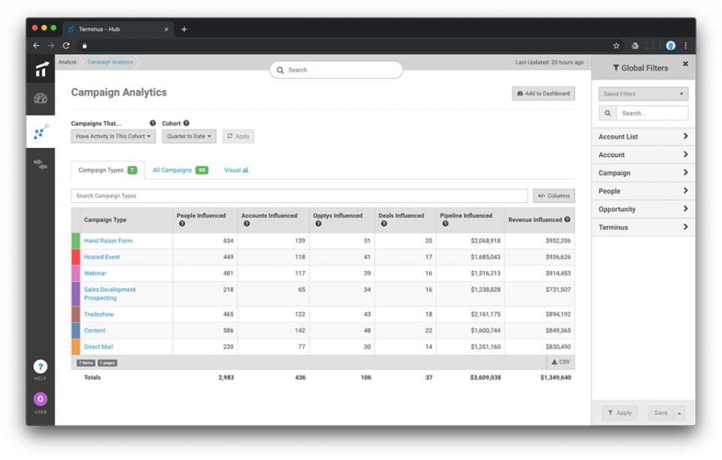The image size is (722, 460).
Task: Open the Have Activity In This Cohort dropdown
Action: click(x=114, y=137)
